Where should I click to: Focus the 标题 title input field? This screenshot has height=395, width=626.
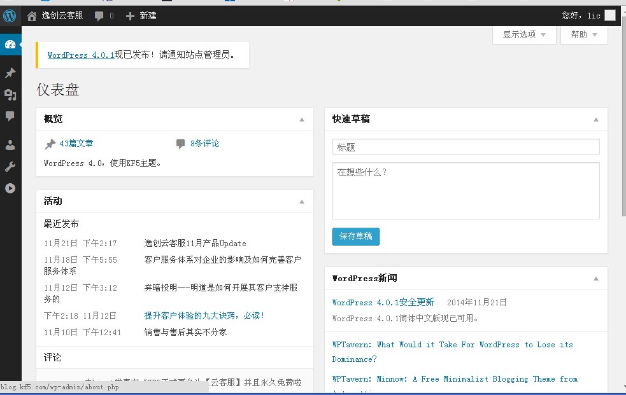point(466,147)
